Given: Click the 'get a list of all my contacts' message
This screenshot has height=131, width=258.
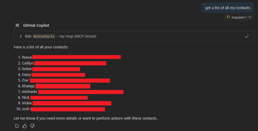Looking at the screenshot, I should 228,8.
